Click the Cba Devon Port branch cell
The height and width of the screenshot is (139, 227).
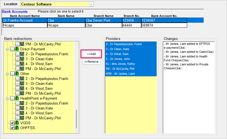[103, 20]
